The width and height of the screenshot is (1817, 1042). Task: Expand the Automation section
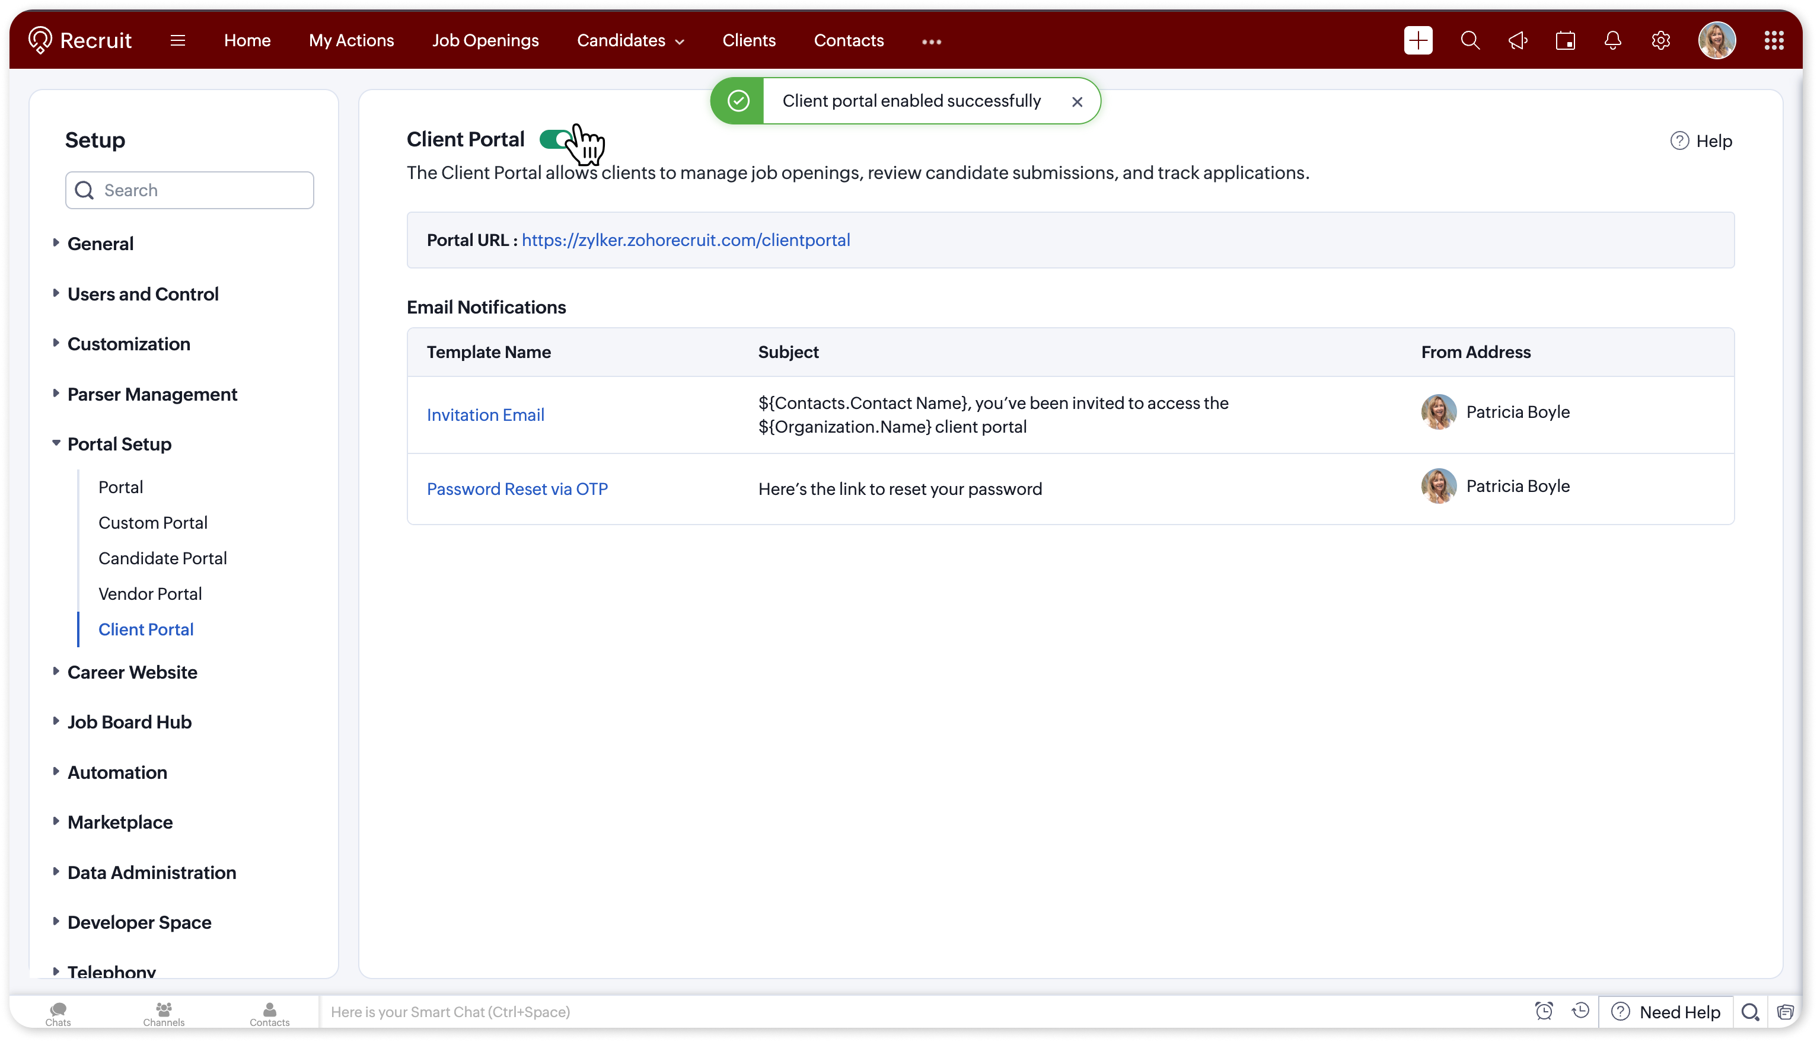pyautogui.click(x=117, y=772)
